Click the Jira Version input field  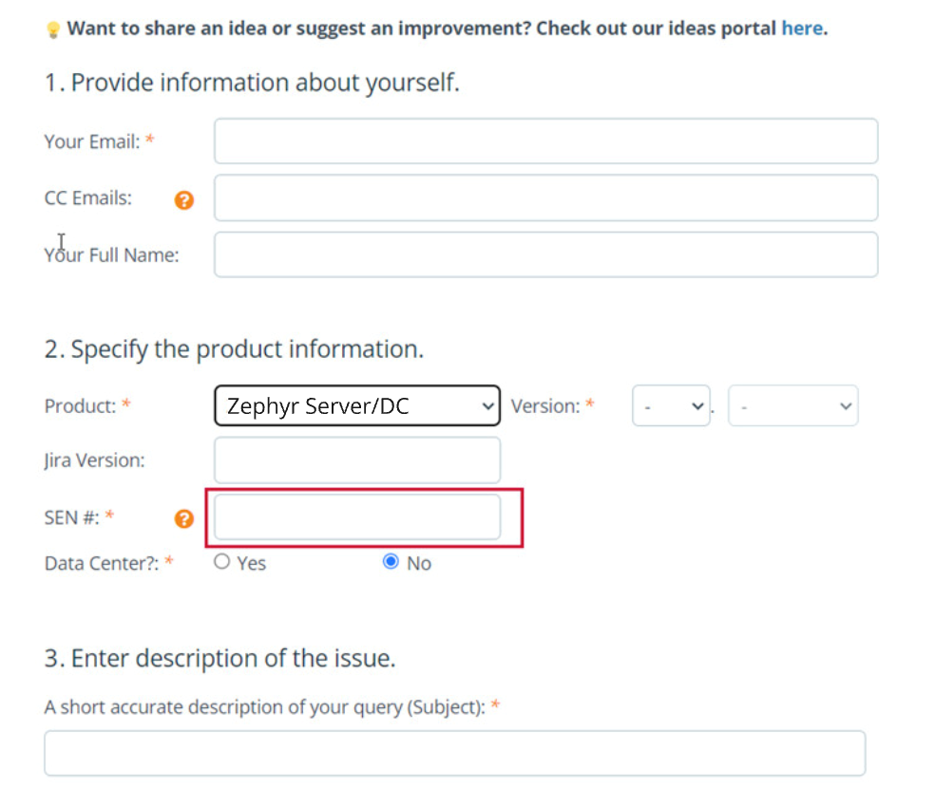point(356,460)
